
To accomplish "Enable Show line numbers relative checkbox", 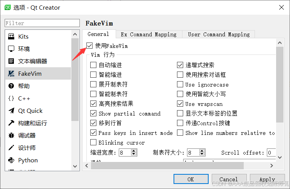I will pos(180,133).
